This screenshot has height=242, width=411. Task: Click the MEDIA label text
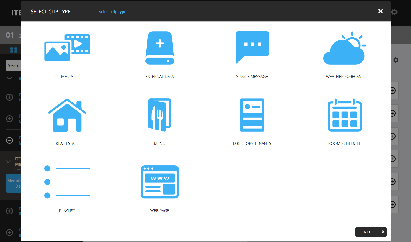click(67, 77)
